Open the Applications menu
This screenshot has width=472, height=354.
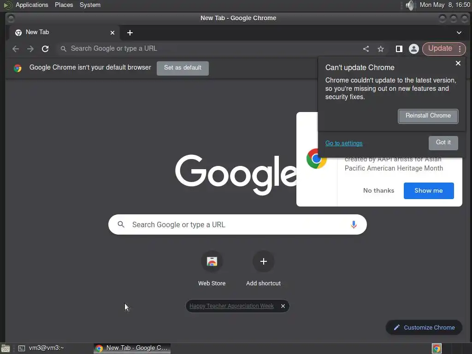coord(32,5)
